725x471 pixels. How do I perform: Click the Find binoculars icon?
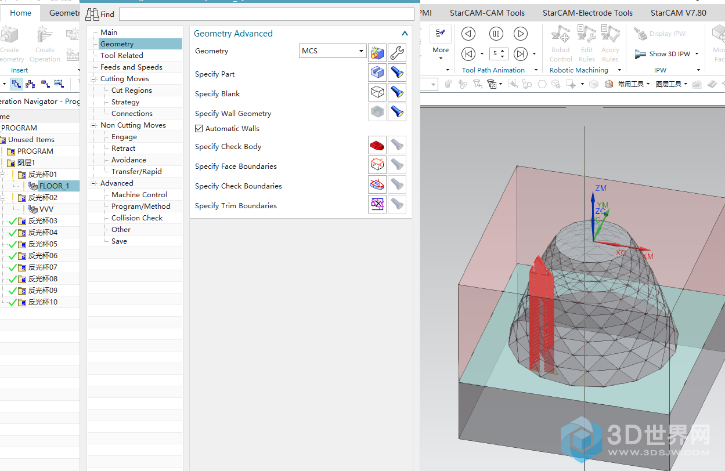pos(93,14)
